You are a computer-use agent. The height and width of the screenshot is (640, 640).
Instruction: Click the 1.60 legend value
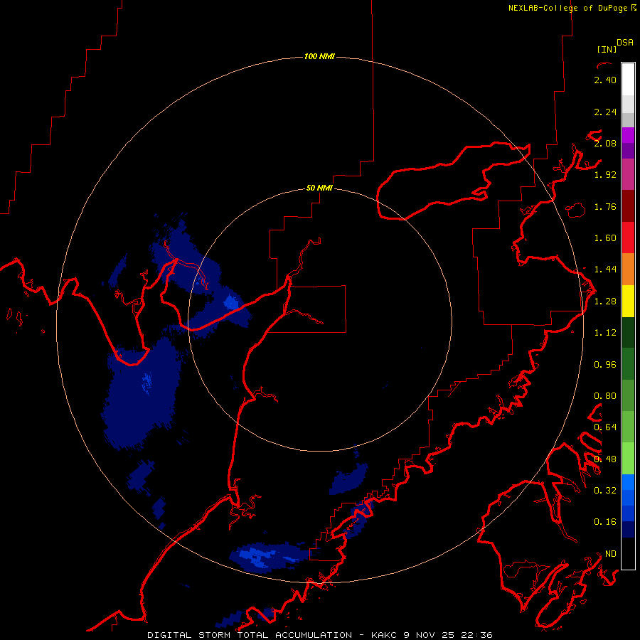pos(605,238)
